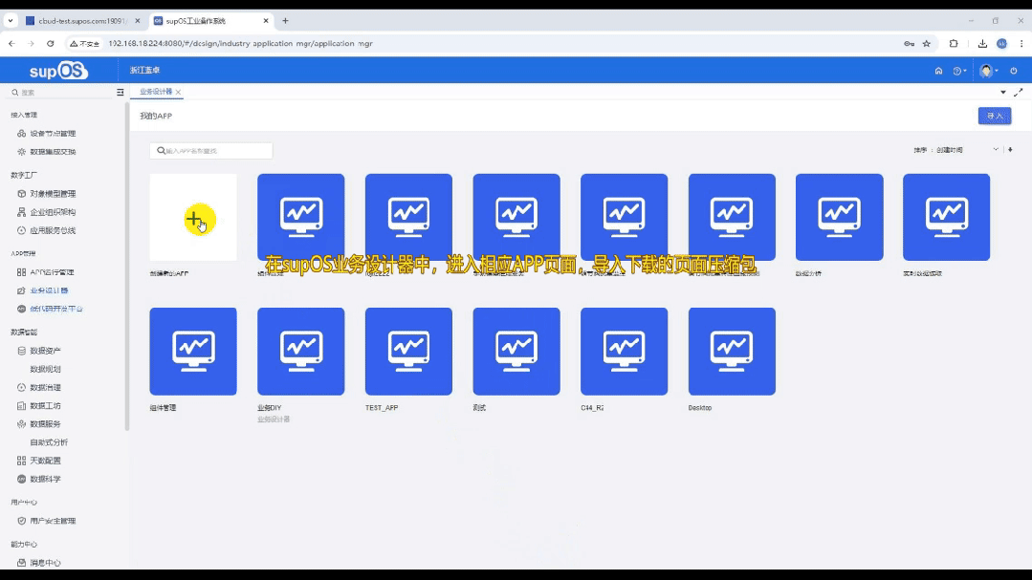Open the Desktop app tile
1032x580 pixels.
point(732,352)
